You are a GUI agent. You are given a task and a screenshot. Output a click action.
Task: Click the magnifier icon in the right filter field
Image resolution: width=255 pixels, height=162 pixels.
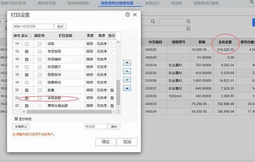coord(188,22)
